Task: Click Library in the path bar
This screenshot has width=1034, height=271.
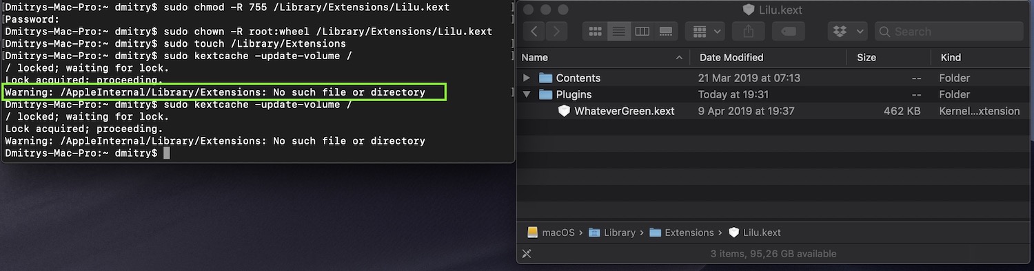Action: point(620,232)
